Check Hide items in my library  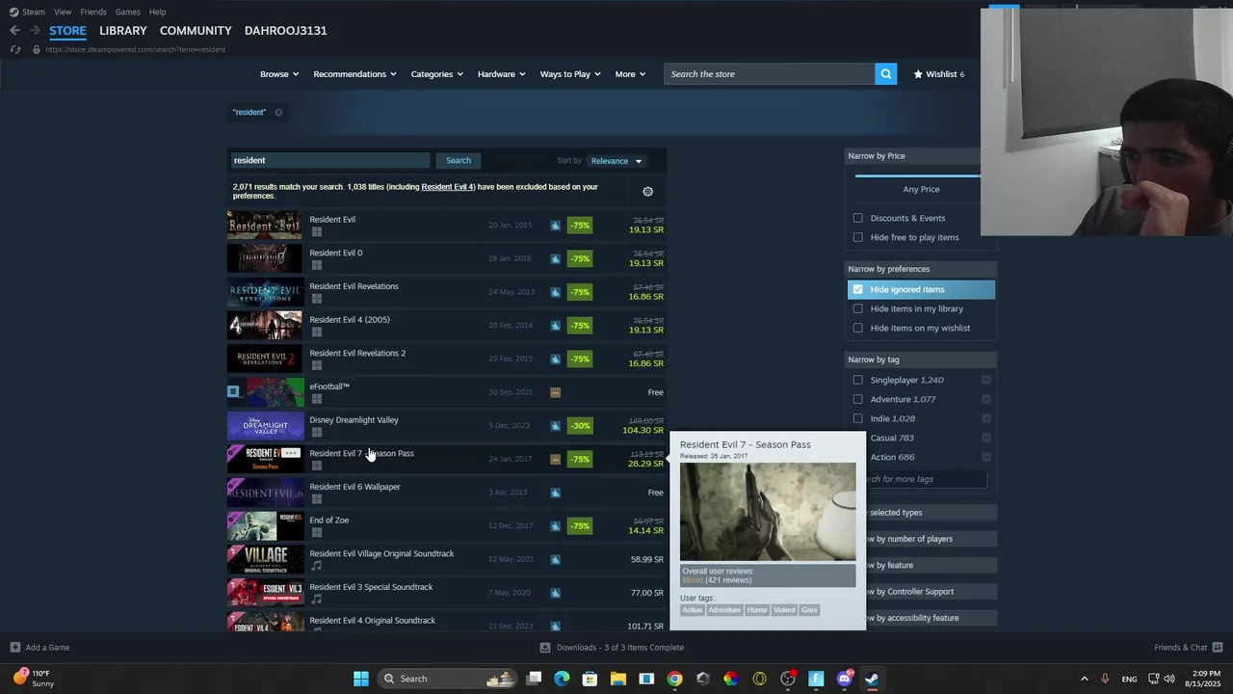pos(858,308)
